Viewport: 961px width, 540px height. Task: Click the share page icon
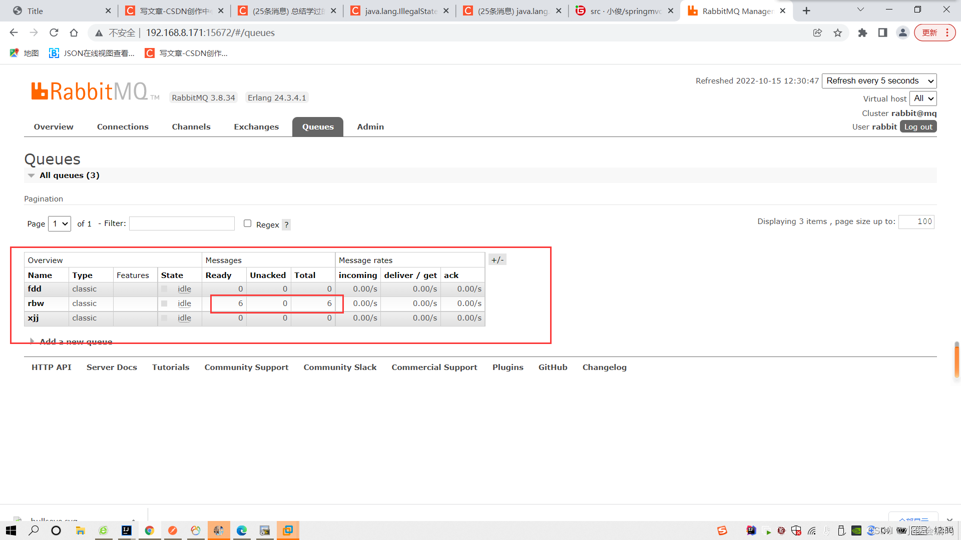pos(817,32)
